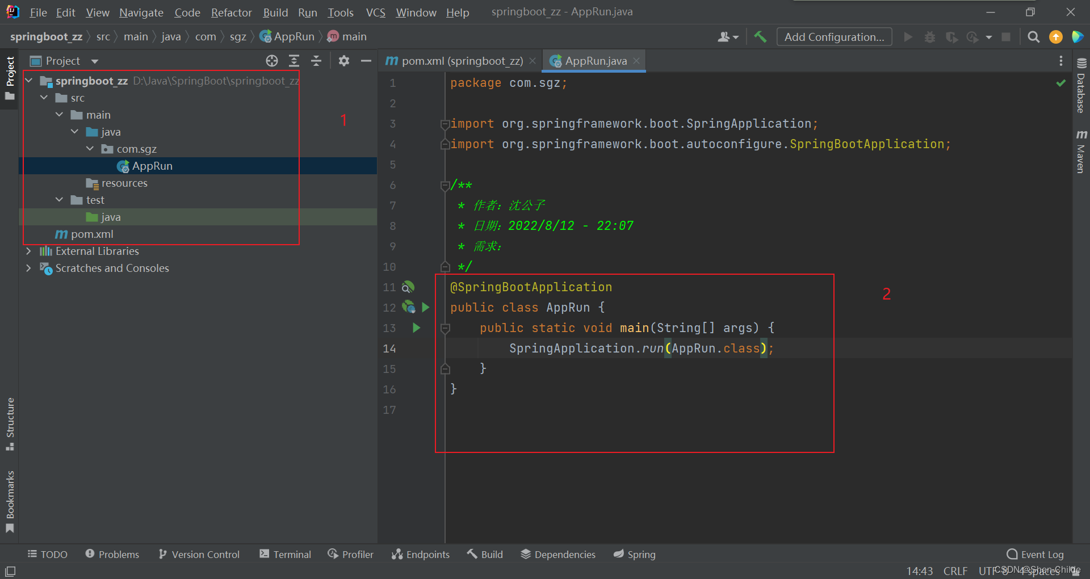Screen dimensions: 1090x579
Task: Click the green inspection checkmark
Action: click(x=1060, y=83)
